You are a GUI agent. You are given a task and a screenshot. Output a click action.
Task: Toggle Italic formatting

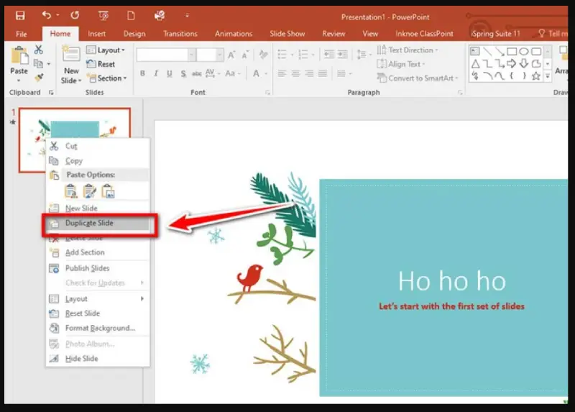[156, 74]
